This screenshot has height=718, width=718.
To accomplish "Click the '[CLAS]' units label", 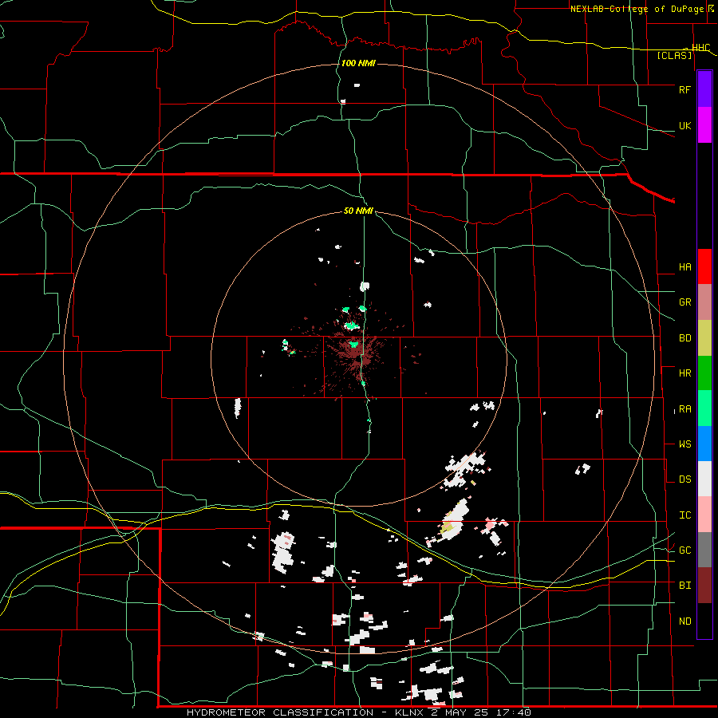I will coord(674,55).
